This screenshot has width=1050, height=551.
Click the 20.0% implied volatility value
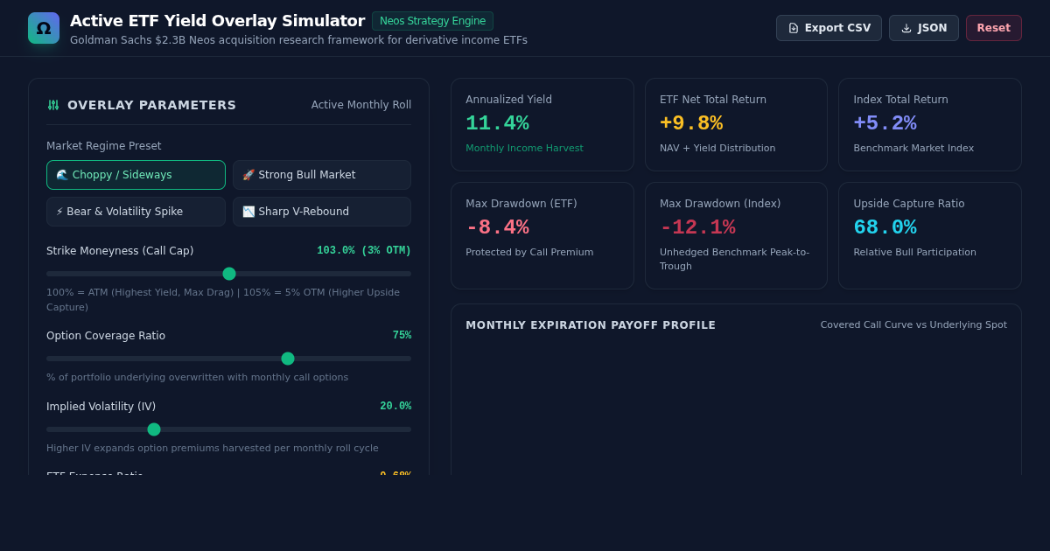point(395,407)
